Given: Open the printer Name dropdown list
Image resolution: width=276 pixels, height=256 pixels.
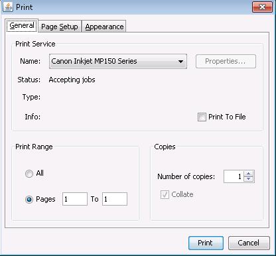Looking at the screenshot, I should click(x=118, y=61).
